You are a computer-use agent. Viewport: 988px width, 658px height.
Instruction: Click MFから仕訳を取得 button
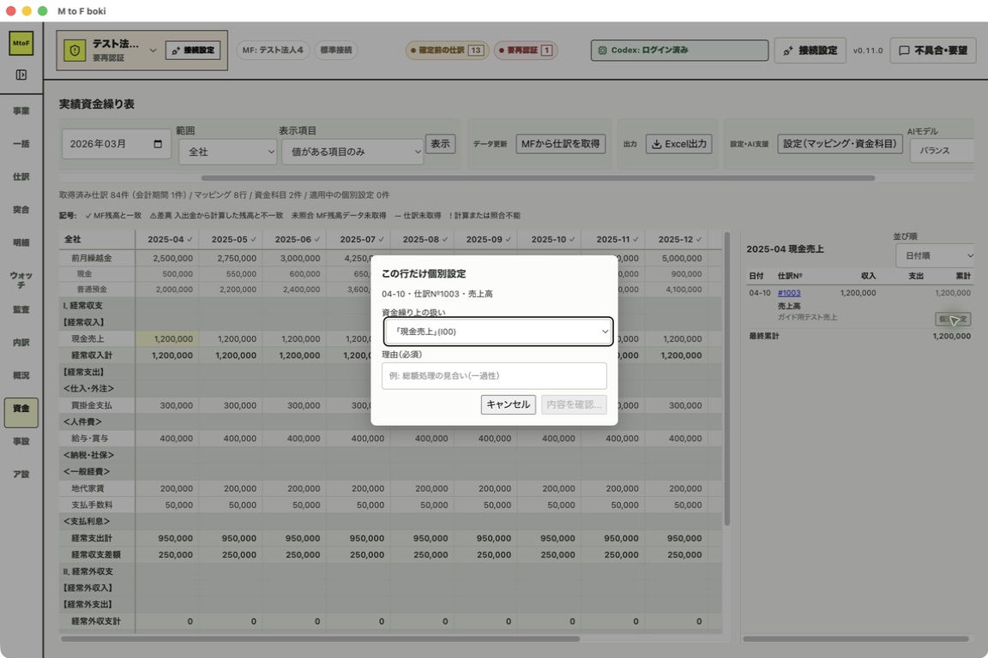560,144
